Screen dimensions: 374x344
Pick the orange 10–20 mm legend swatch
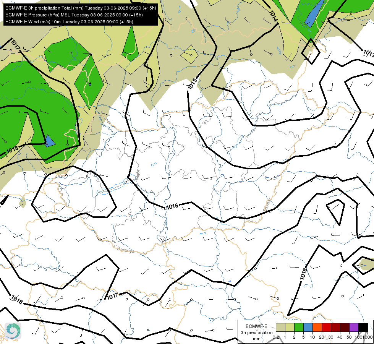pyautogui.click(x=317, y=327)
